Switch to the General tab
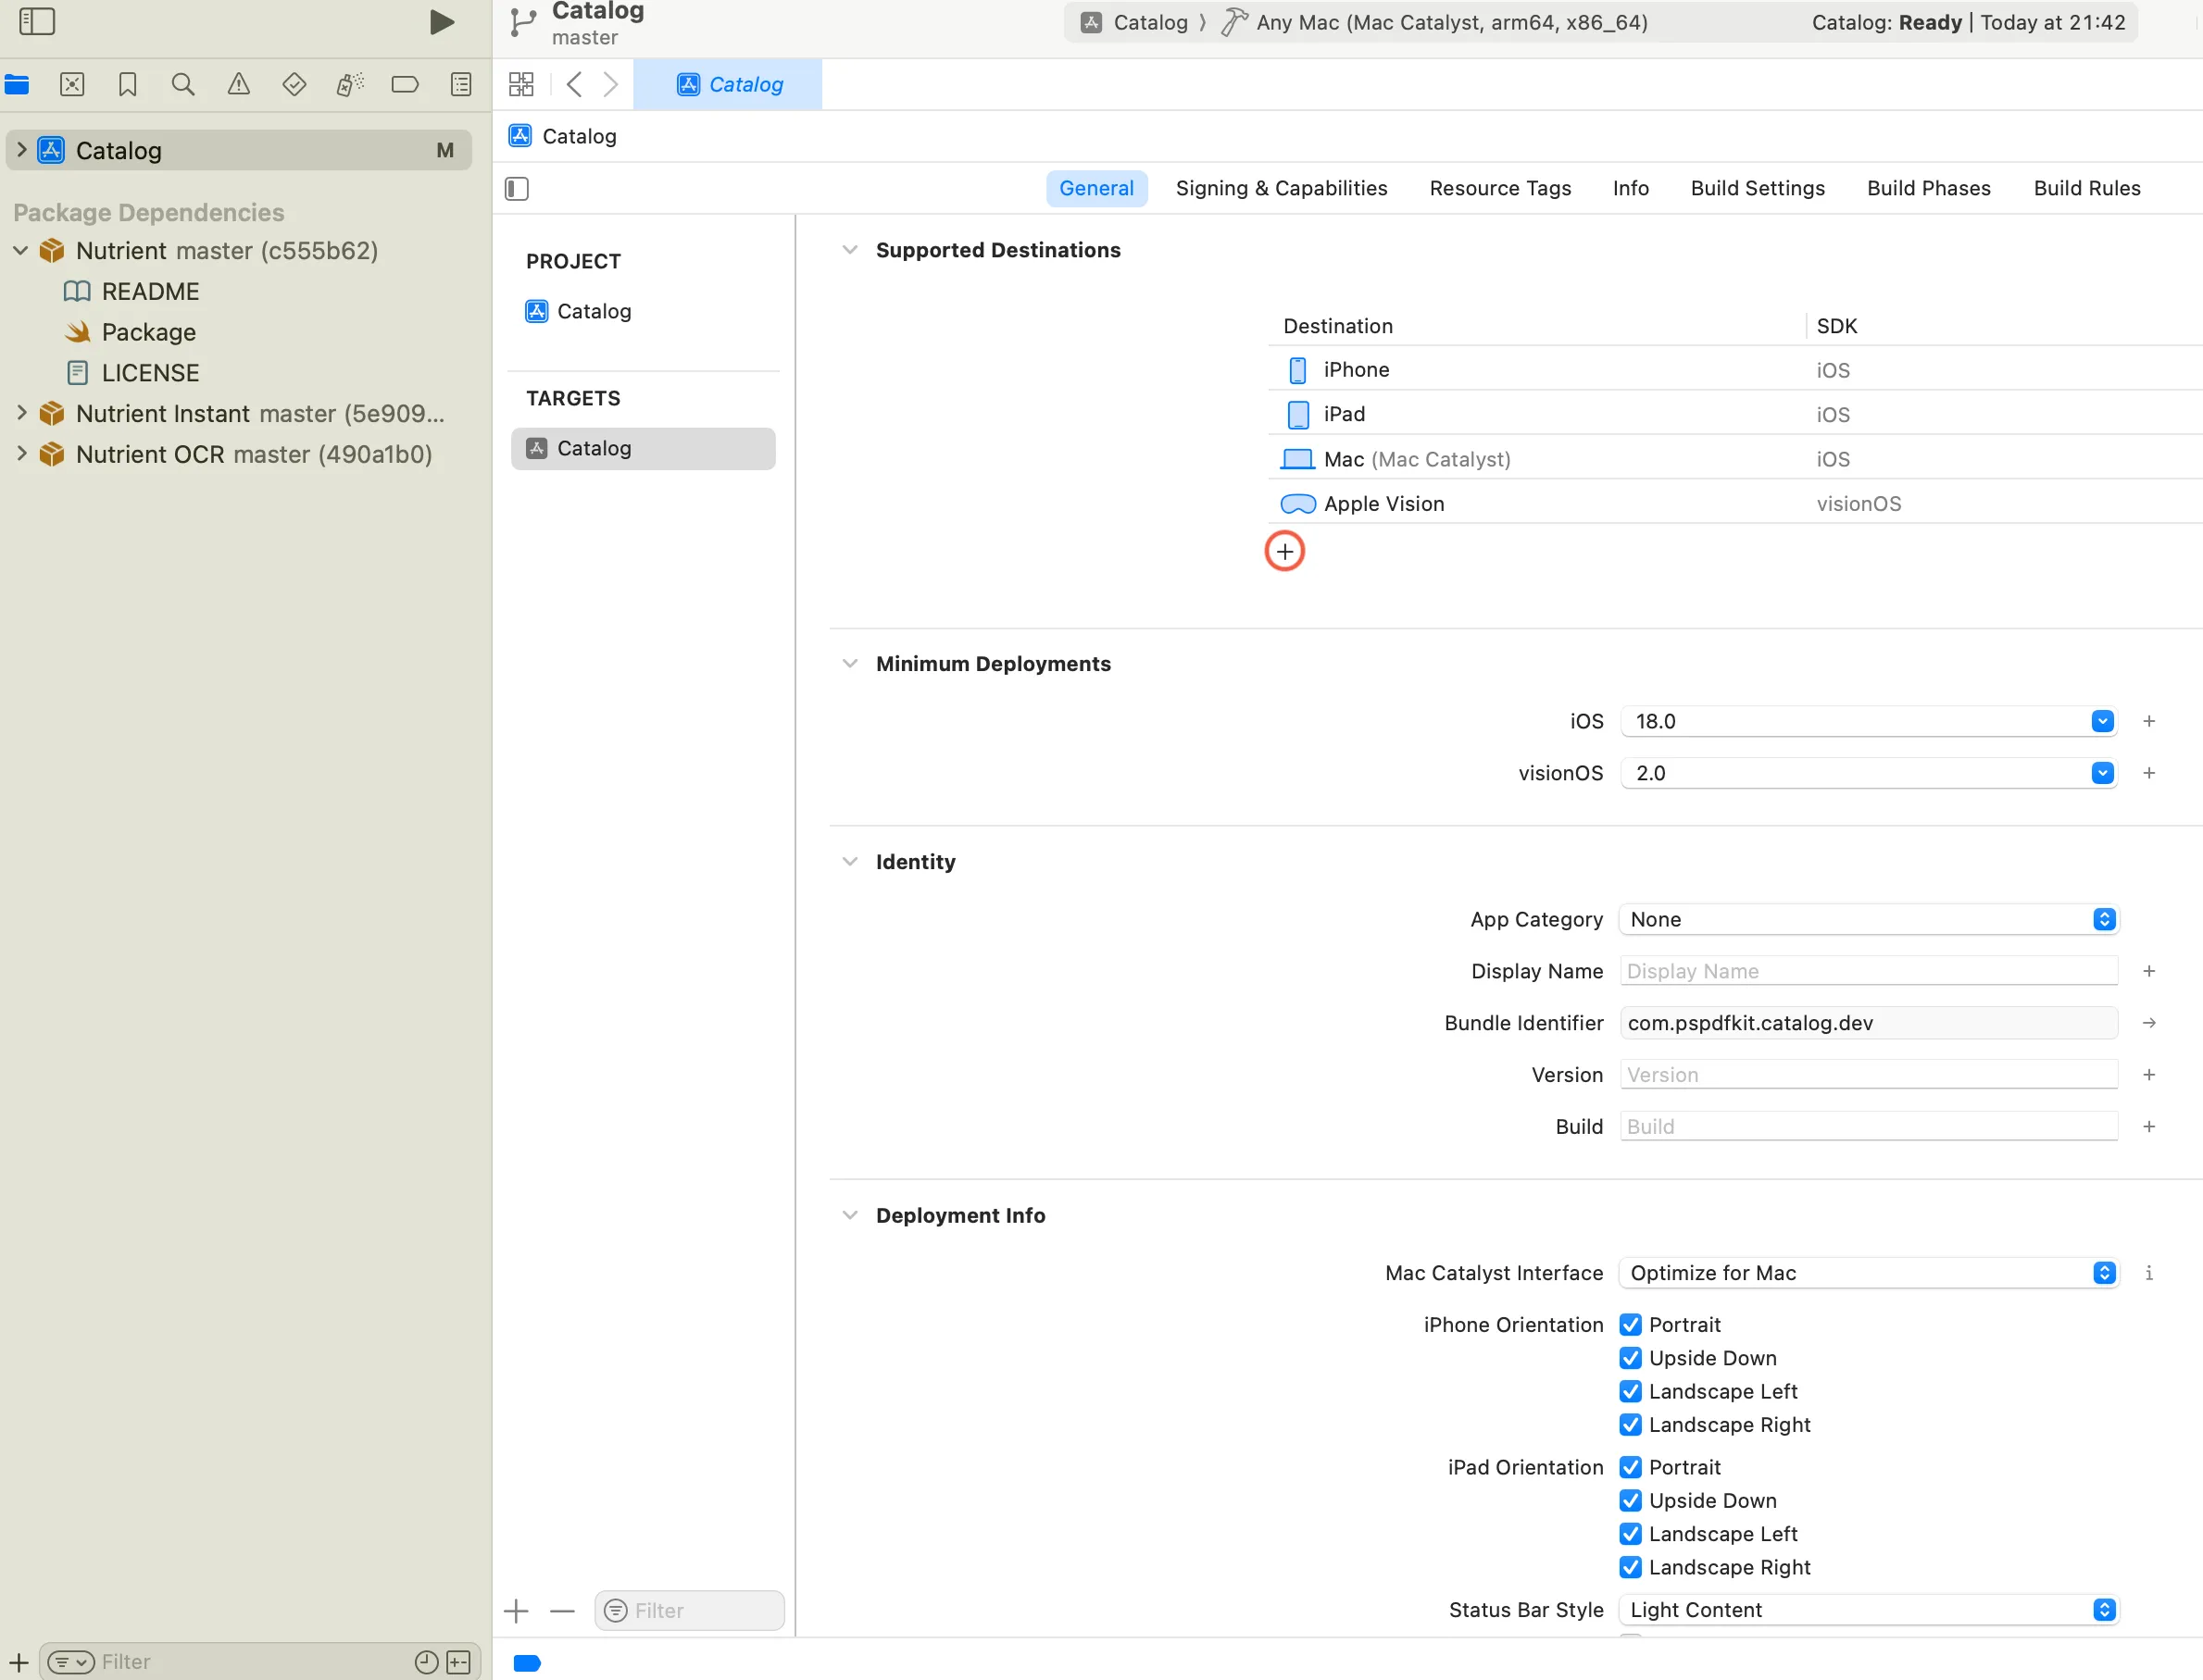Image resolution: width=2203 pixels, height=1680 pixels. pos(1096,188)
